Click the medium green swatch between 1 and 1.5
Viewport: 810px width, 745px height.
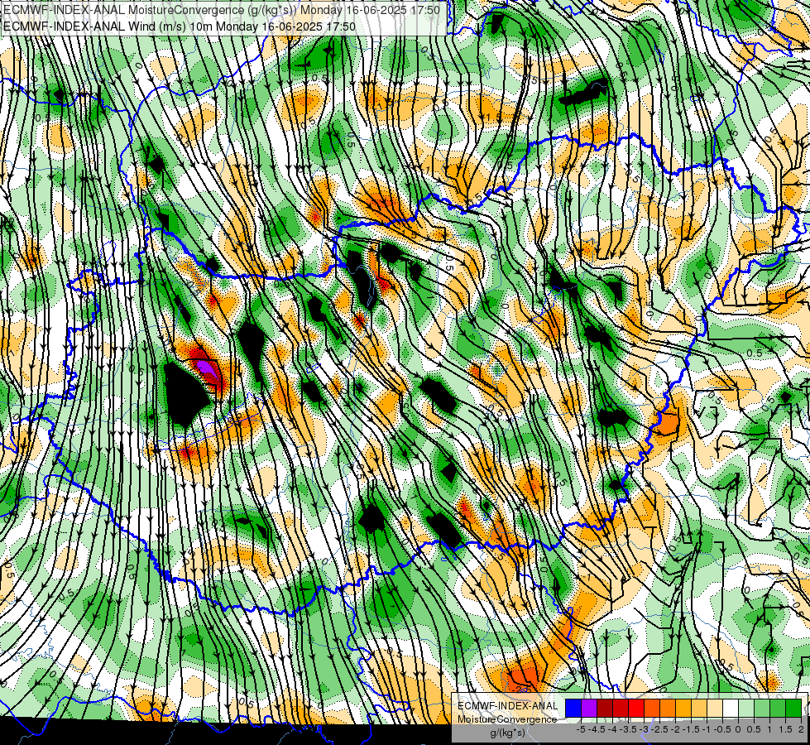778,709
